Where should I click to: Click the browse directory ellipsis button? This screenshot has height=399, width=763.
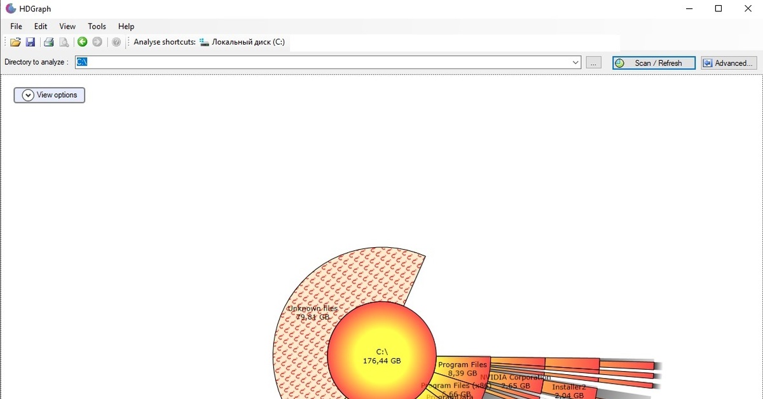coord(593,63)
